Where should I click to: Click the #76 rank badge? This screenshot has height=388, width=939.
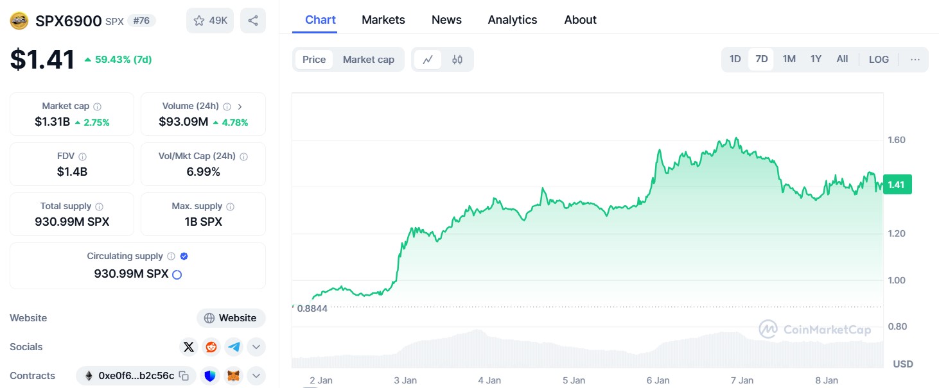click(x=141, y=21)
